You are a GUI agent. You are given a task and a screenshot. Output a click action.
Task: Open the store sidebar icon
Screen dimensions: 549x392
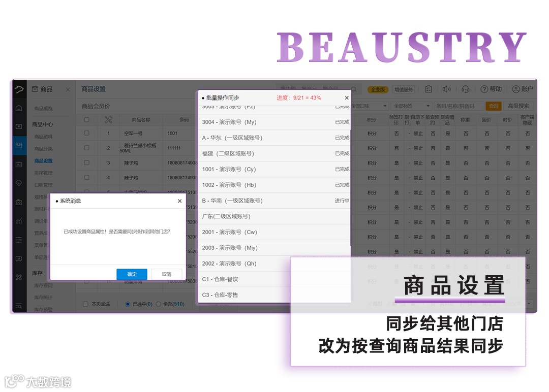coord(19,202)
